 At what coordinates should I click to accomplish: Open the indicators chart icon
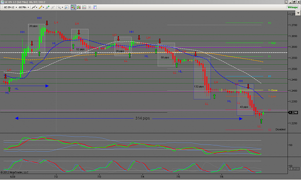[x=84, y=7]
